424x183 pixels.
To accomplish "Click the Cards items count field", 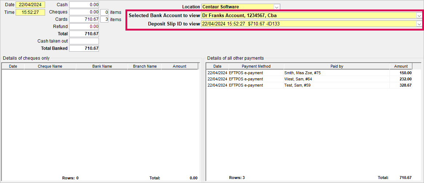I will pos(104,20).
